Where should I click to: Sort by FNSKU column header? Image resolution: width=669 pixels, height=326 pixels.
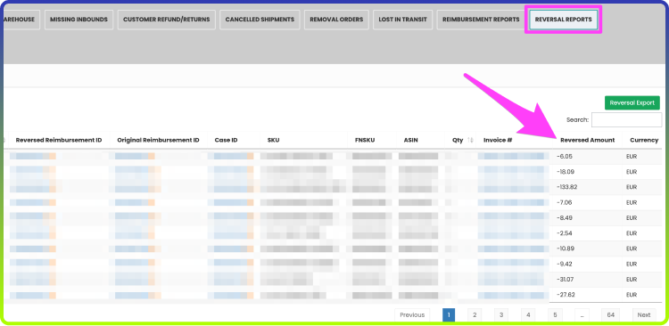(x=365, y=140)
